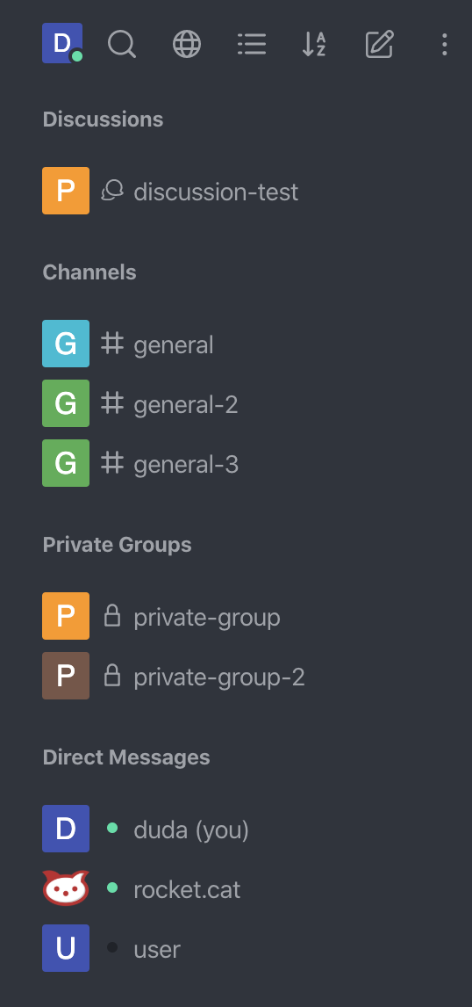Open the A-Z sort options icon
This screenshot has height=1007, width=472.
pyautogui.click(x=314, y=44)
